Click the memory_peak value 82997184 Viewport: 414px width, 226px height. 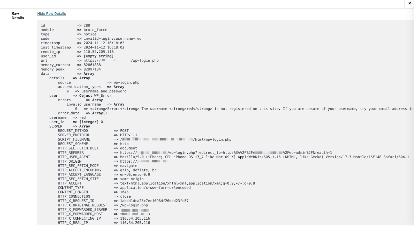[x=92, y=69]
